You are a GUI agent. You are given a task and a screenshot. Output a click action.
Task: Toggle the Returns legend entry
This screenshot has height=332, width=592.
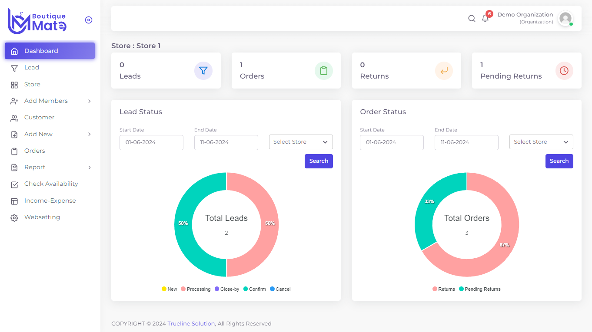coord(444,289)
